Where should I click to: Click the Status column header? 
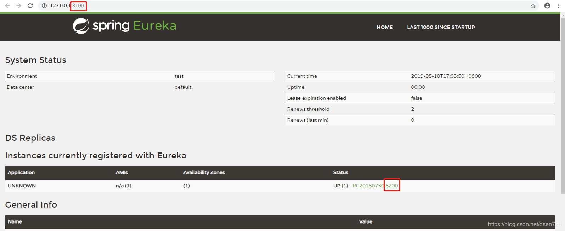[340, 172]
